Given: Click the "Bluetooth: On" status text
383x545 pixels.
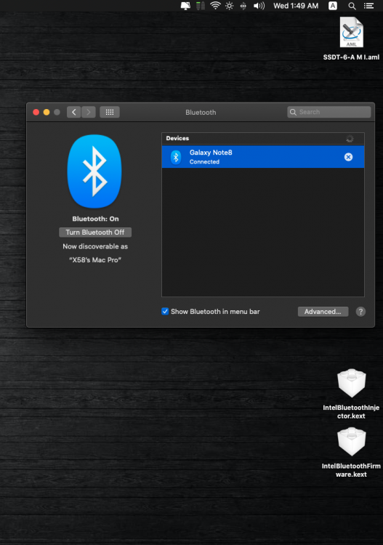Looking at the screenshot, I should point(96,219).
